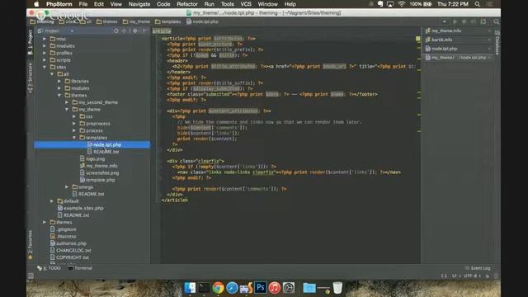The height and width of the screenshot is (297, 528).
Task: Collapse the templates folder
Action: (x=74, y=138)
